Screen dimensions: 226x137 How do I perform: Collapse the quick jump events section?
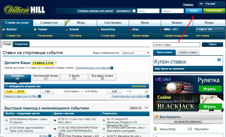click(x=146, y=108)
